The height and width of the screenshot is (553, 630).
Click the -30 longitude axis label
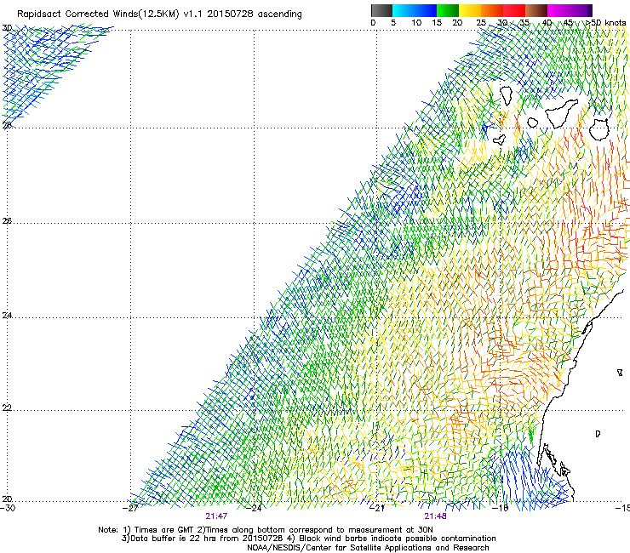[8, 508]
